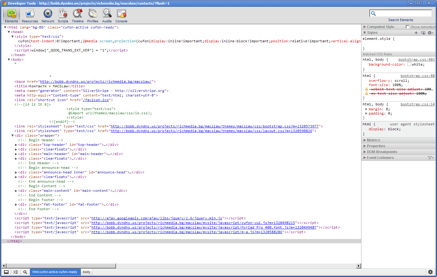Open the Myriad_Pro_400.font.js script link

(204, 227)
